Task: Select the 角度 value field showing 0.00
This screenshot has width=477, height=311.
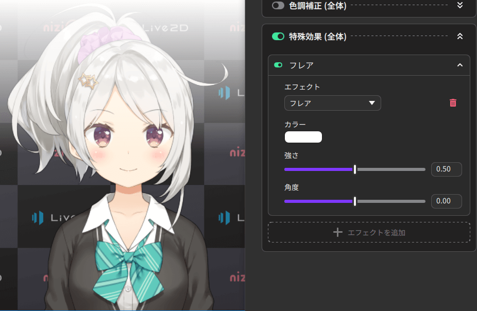Action: click(446, 201)
